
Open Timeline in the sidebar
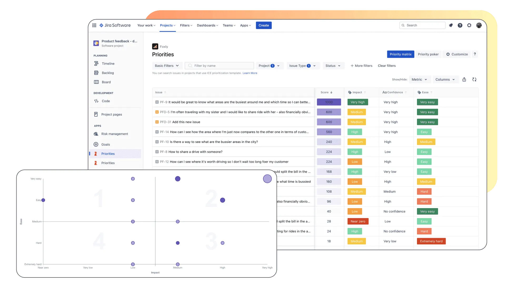click(108, 64)
